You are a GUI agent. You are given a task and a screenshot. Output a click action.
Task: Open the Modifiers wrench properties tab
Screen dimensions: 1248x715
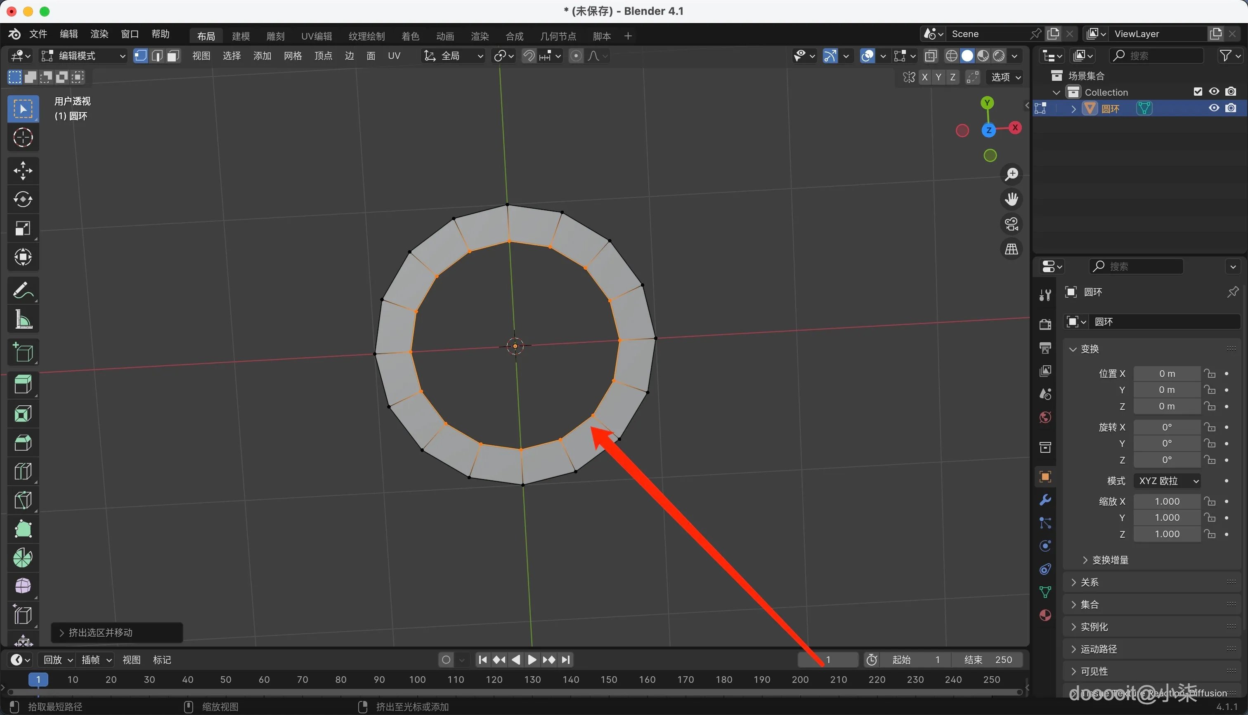pos(1045,500)
